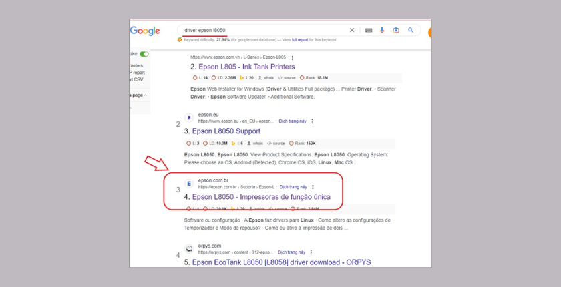Open whois for Epson L8050 Support result

click(x=255, y=143)
